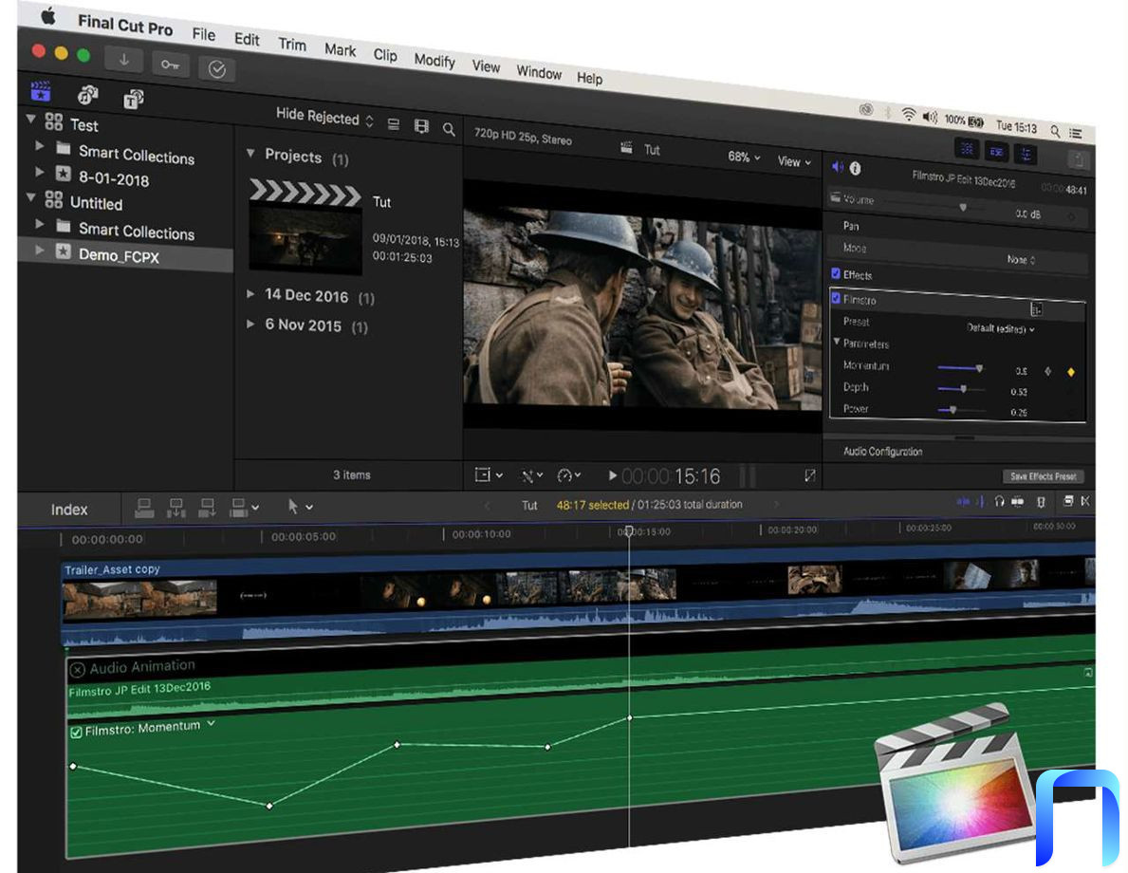This screenshot has width=1128, height=873.
Task: Collapse the Parameters disclosure triangle
Action: (x=837, y=342)
